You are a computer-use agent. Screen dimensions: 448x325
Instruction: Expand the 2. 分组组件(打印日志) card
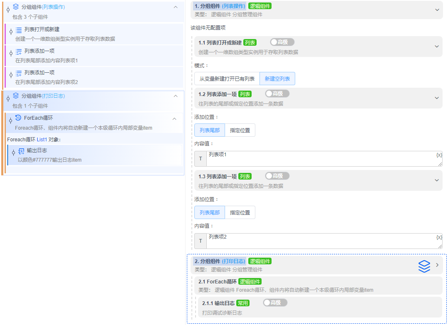pyautogui.click(x=436, y=265)
